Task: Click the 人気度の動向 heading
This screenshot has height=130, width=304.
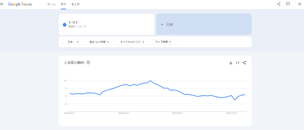Action: [74, 63]
